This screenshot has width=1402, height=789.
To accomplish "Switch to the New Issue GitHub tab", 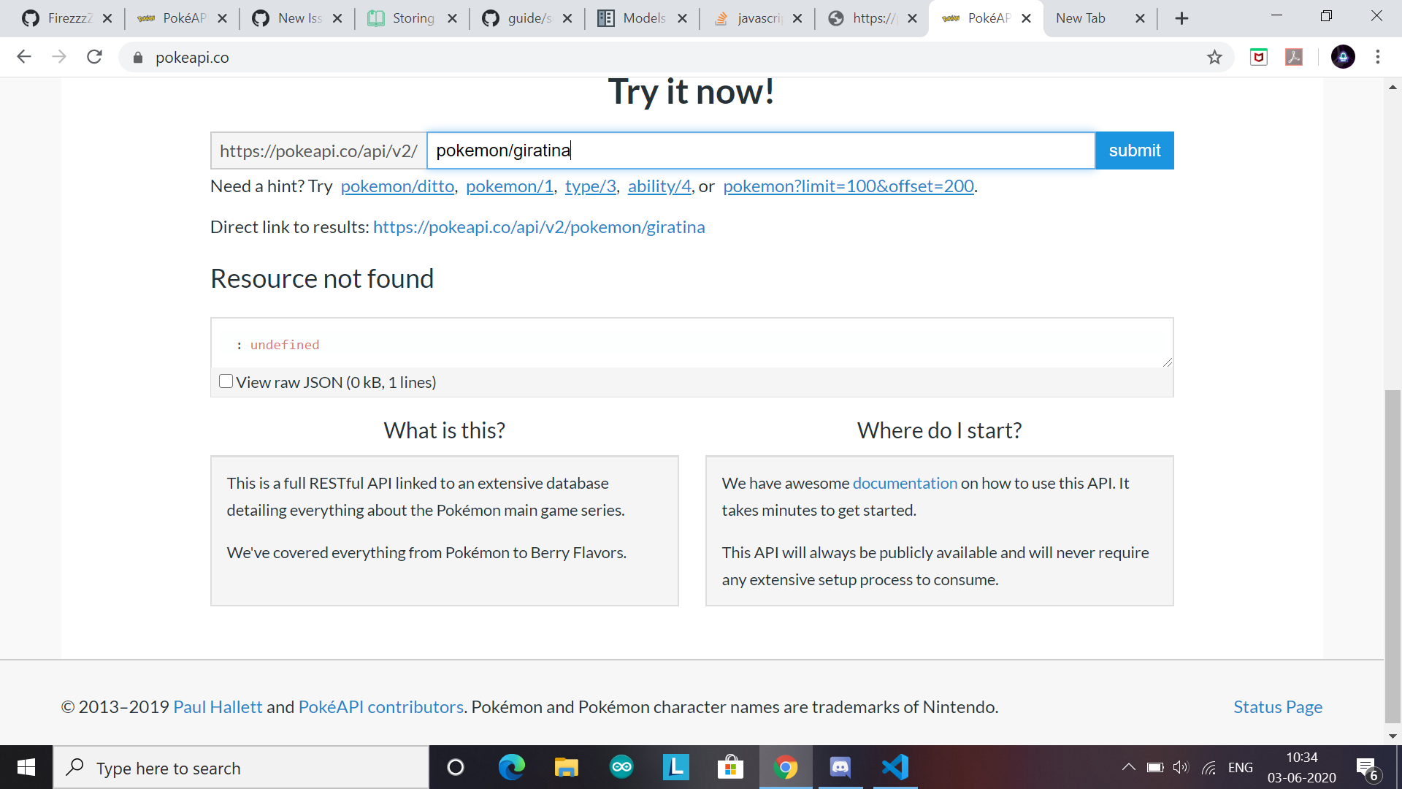I will [298, 18].
